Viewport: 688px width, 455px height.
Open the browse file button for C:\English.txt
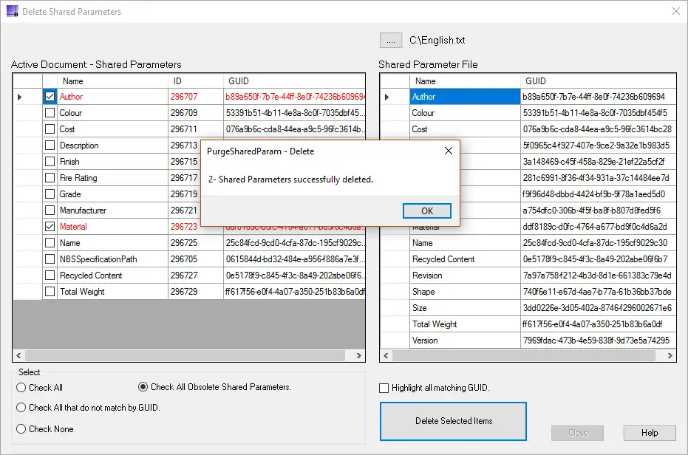coord(391,40)
